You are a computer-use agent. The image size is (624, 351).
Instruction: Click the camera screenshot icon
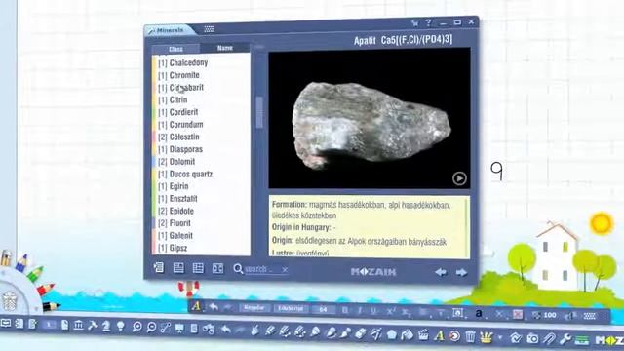coord(532,338)
